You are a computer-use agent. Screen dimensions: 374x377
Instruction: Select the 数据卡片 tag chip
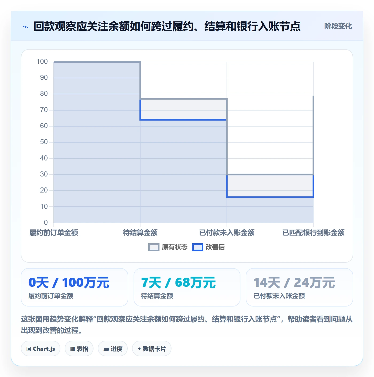(152, 349)
